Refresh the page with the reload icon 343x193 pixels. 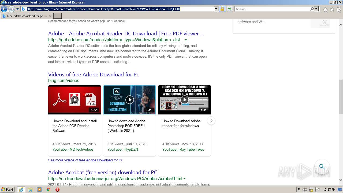tap(230, 9)
